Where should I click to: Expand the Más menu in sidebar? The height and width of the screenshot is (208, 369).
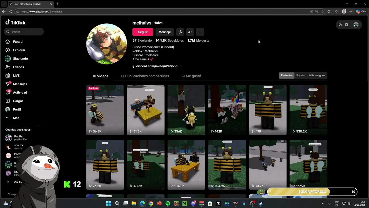12,118
